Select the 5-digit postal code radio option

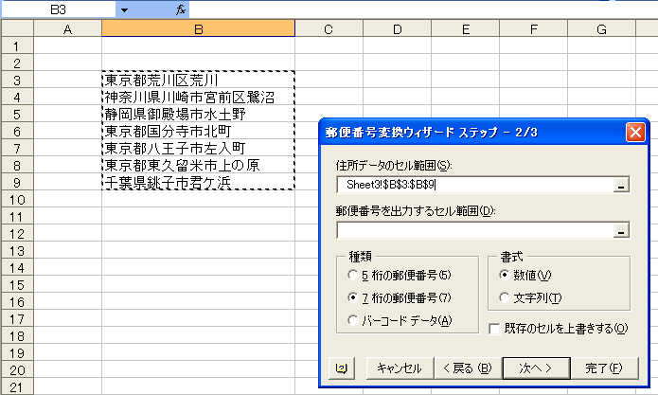click(353, 276)
